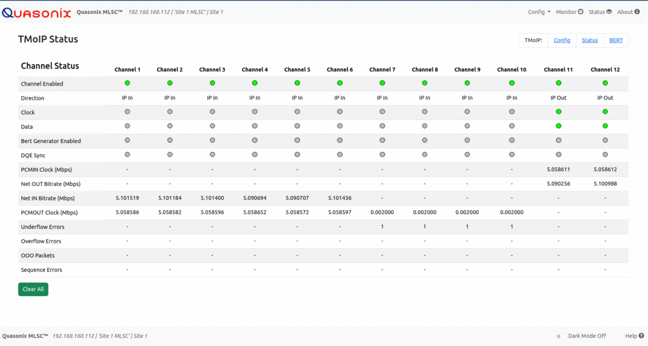648x346 pixels.
Task: Select the TMoIP Status tab link
Action: (590, 40)
